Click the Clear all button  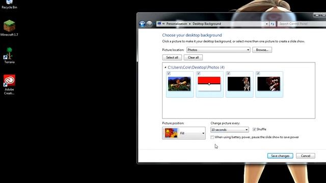193,57
